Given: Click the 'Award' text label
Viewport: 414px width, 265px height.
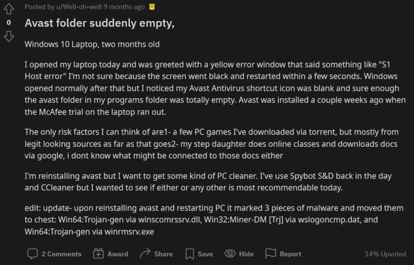Looking at the screenshot, I should click(x=118, y=254).
